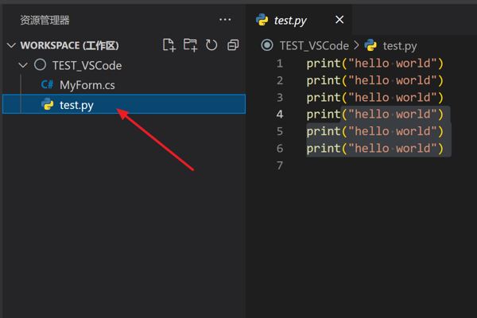
Task: Click line number 7 in the gutter
Action: (280, 165)
